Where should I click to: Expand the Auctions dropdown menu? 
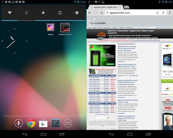[115, 28]
